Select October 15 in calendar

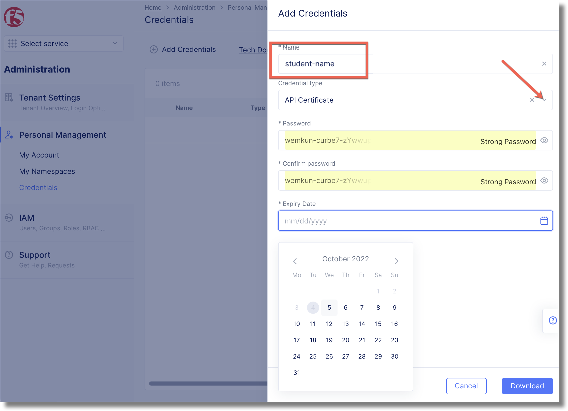(x=378, y=324)
